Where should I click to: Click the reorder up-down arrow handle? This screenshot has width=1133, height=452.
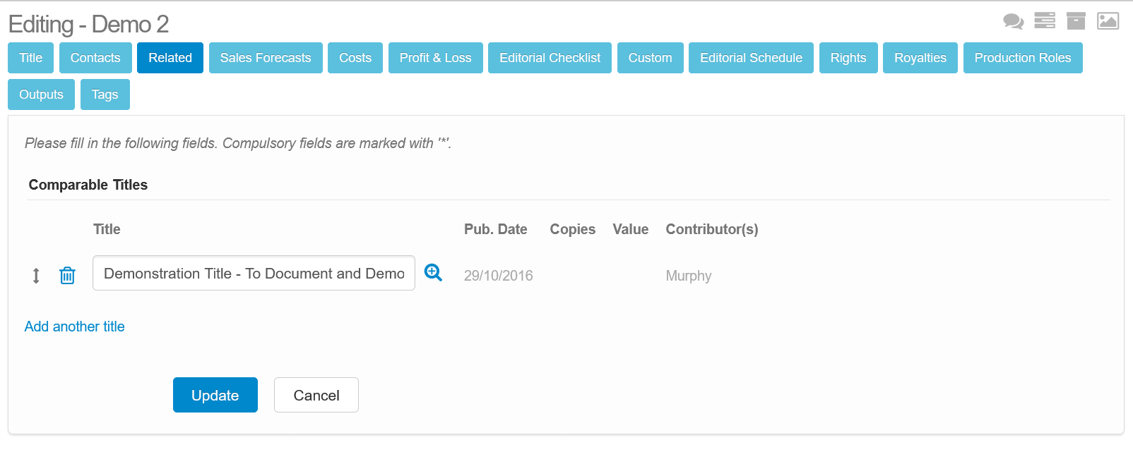[36, 276]
